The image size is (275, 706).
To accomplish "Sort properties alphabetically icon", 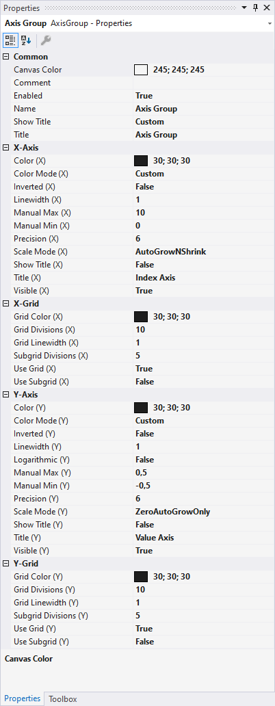I will click(25, 40).
